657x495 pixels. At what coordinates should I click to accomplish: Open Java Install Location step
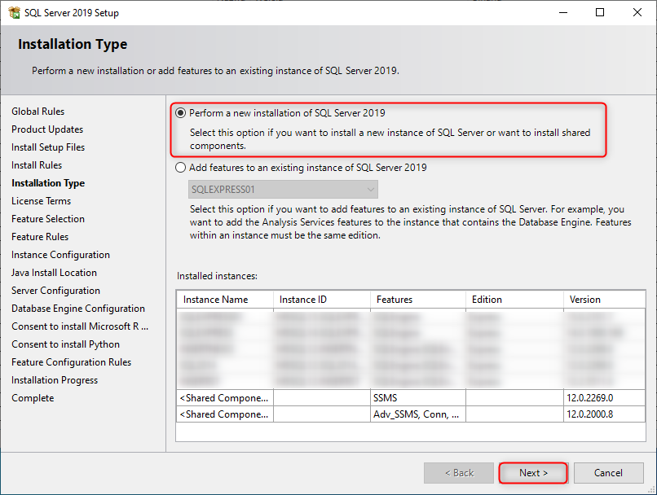(54, 273)
